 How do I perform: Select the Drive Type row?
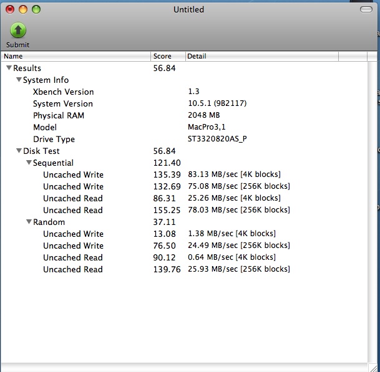(x=184, y=139)
